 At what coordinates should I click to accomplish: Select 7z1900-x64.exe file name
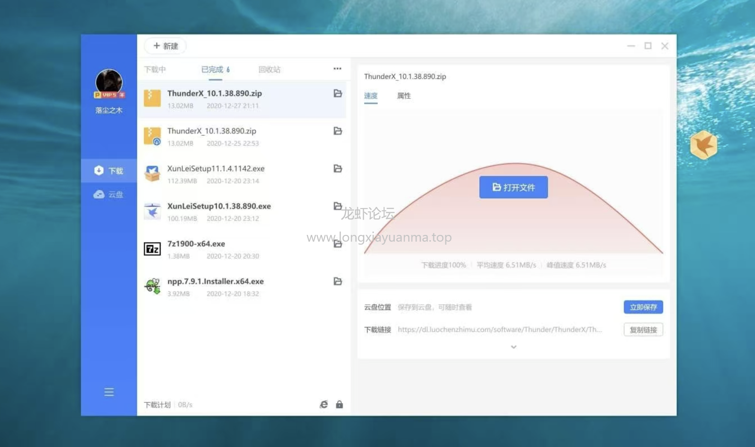coord(196,244)
